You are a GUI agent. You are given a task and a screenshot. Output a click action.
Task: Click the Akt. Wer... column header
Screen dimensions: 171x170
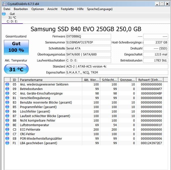pos(91,80)
